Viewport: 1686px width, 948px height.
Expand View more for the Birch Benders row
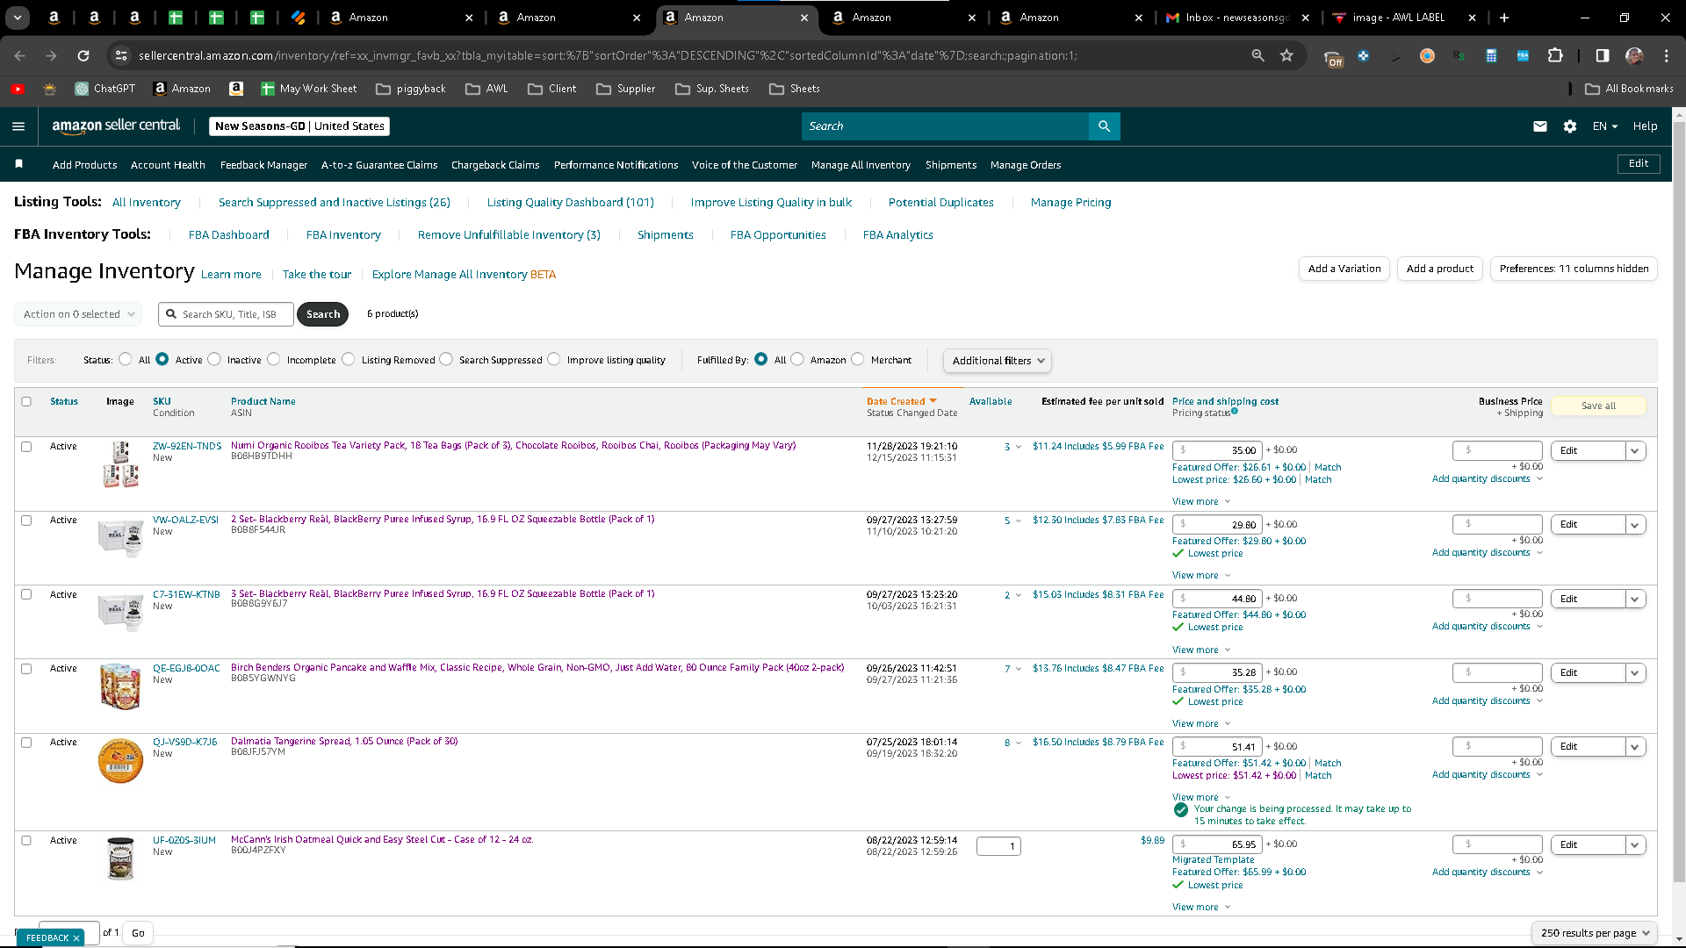coord(1201,724)
